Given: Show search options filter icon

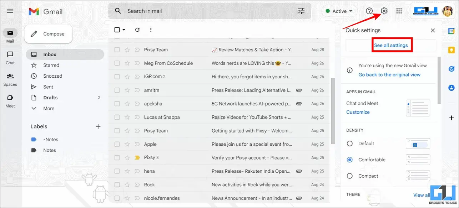Looking at the screenshot, I should [302, 11].
